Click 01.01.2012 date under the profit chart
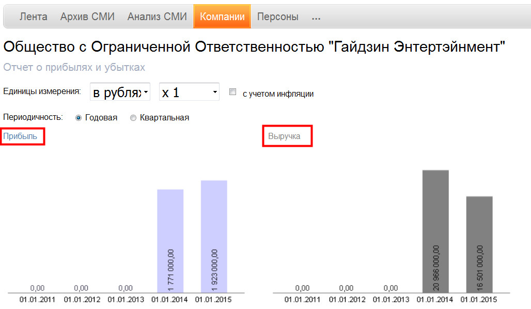Image resolution: width=531 pixels, height=309 pixels. coord(82,300)
